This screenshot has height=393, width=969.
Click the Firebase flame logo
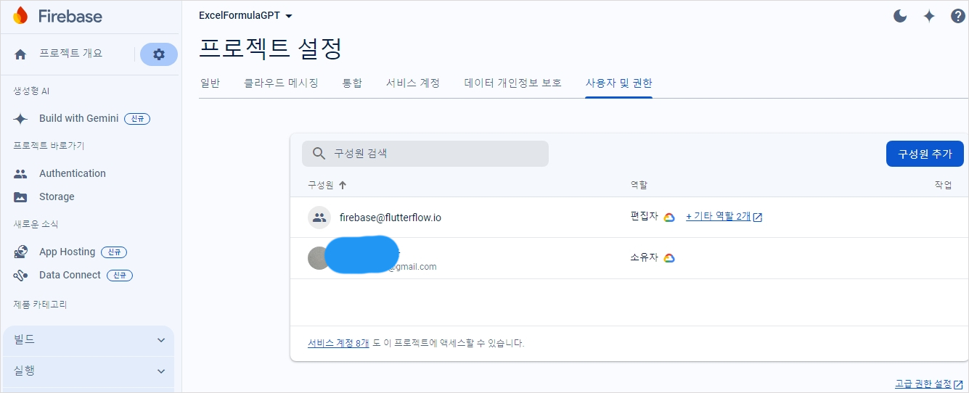click(21, 15)
